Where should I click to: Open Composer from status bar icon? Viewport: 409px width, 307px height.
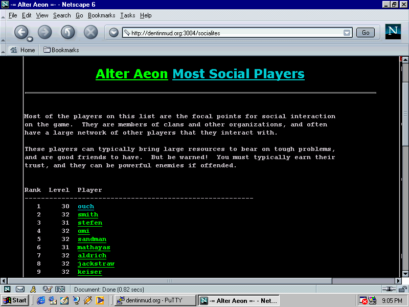(47, 289)
